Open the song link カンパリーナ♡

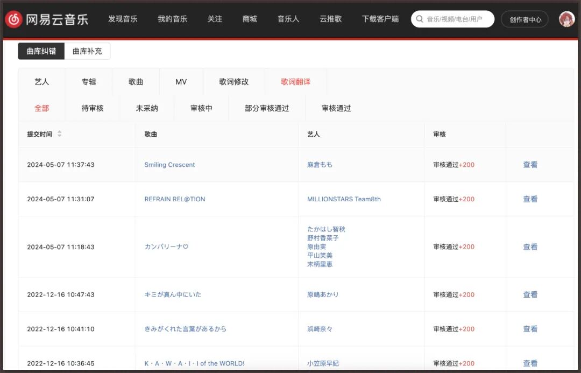pos(166,247)
